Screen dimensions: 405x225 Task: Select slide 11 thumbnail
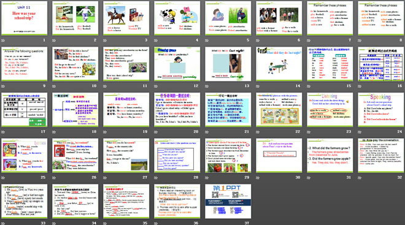[126, 64]
